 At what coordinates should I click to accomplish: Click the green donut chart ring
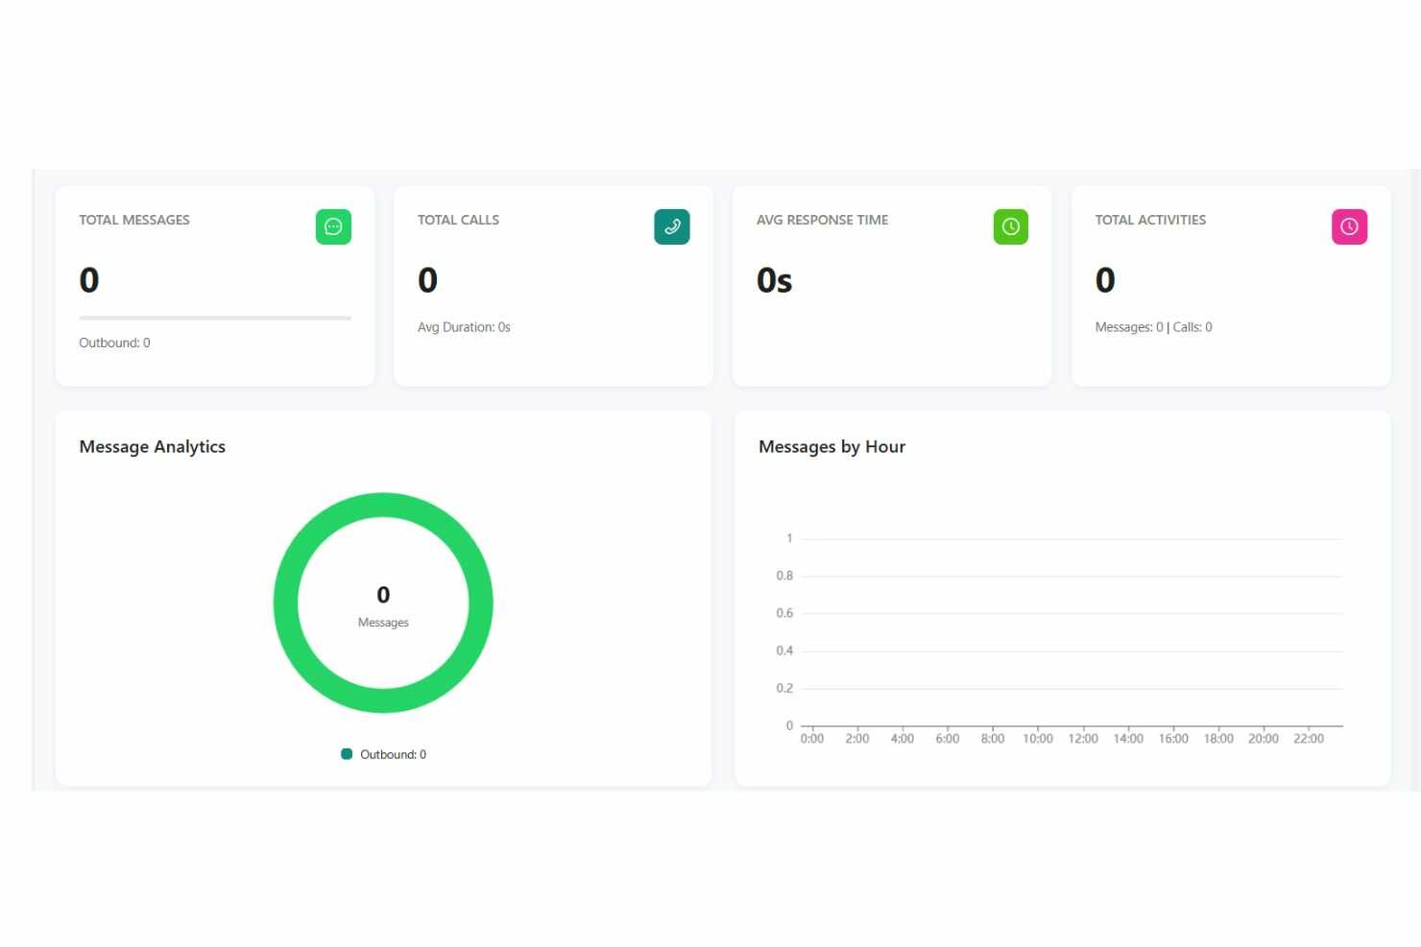[383, 505]
